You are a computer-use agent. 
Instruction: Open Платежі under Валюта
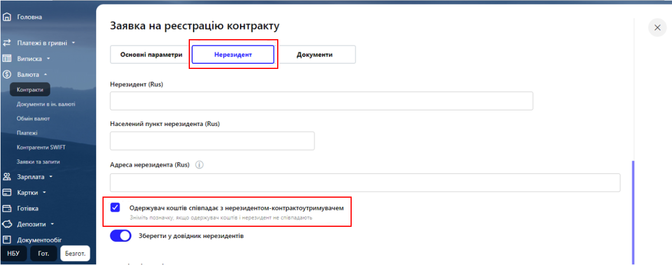(27, 133)
